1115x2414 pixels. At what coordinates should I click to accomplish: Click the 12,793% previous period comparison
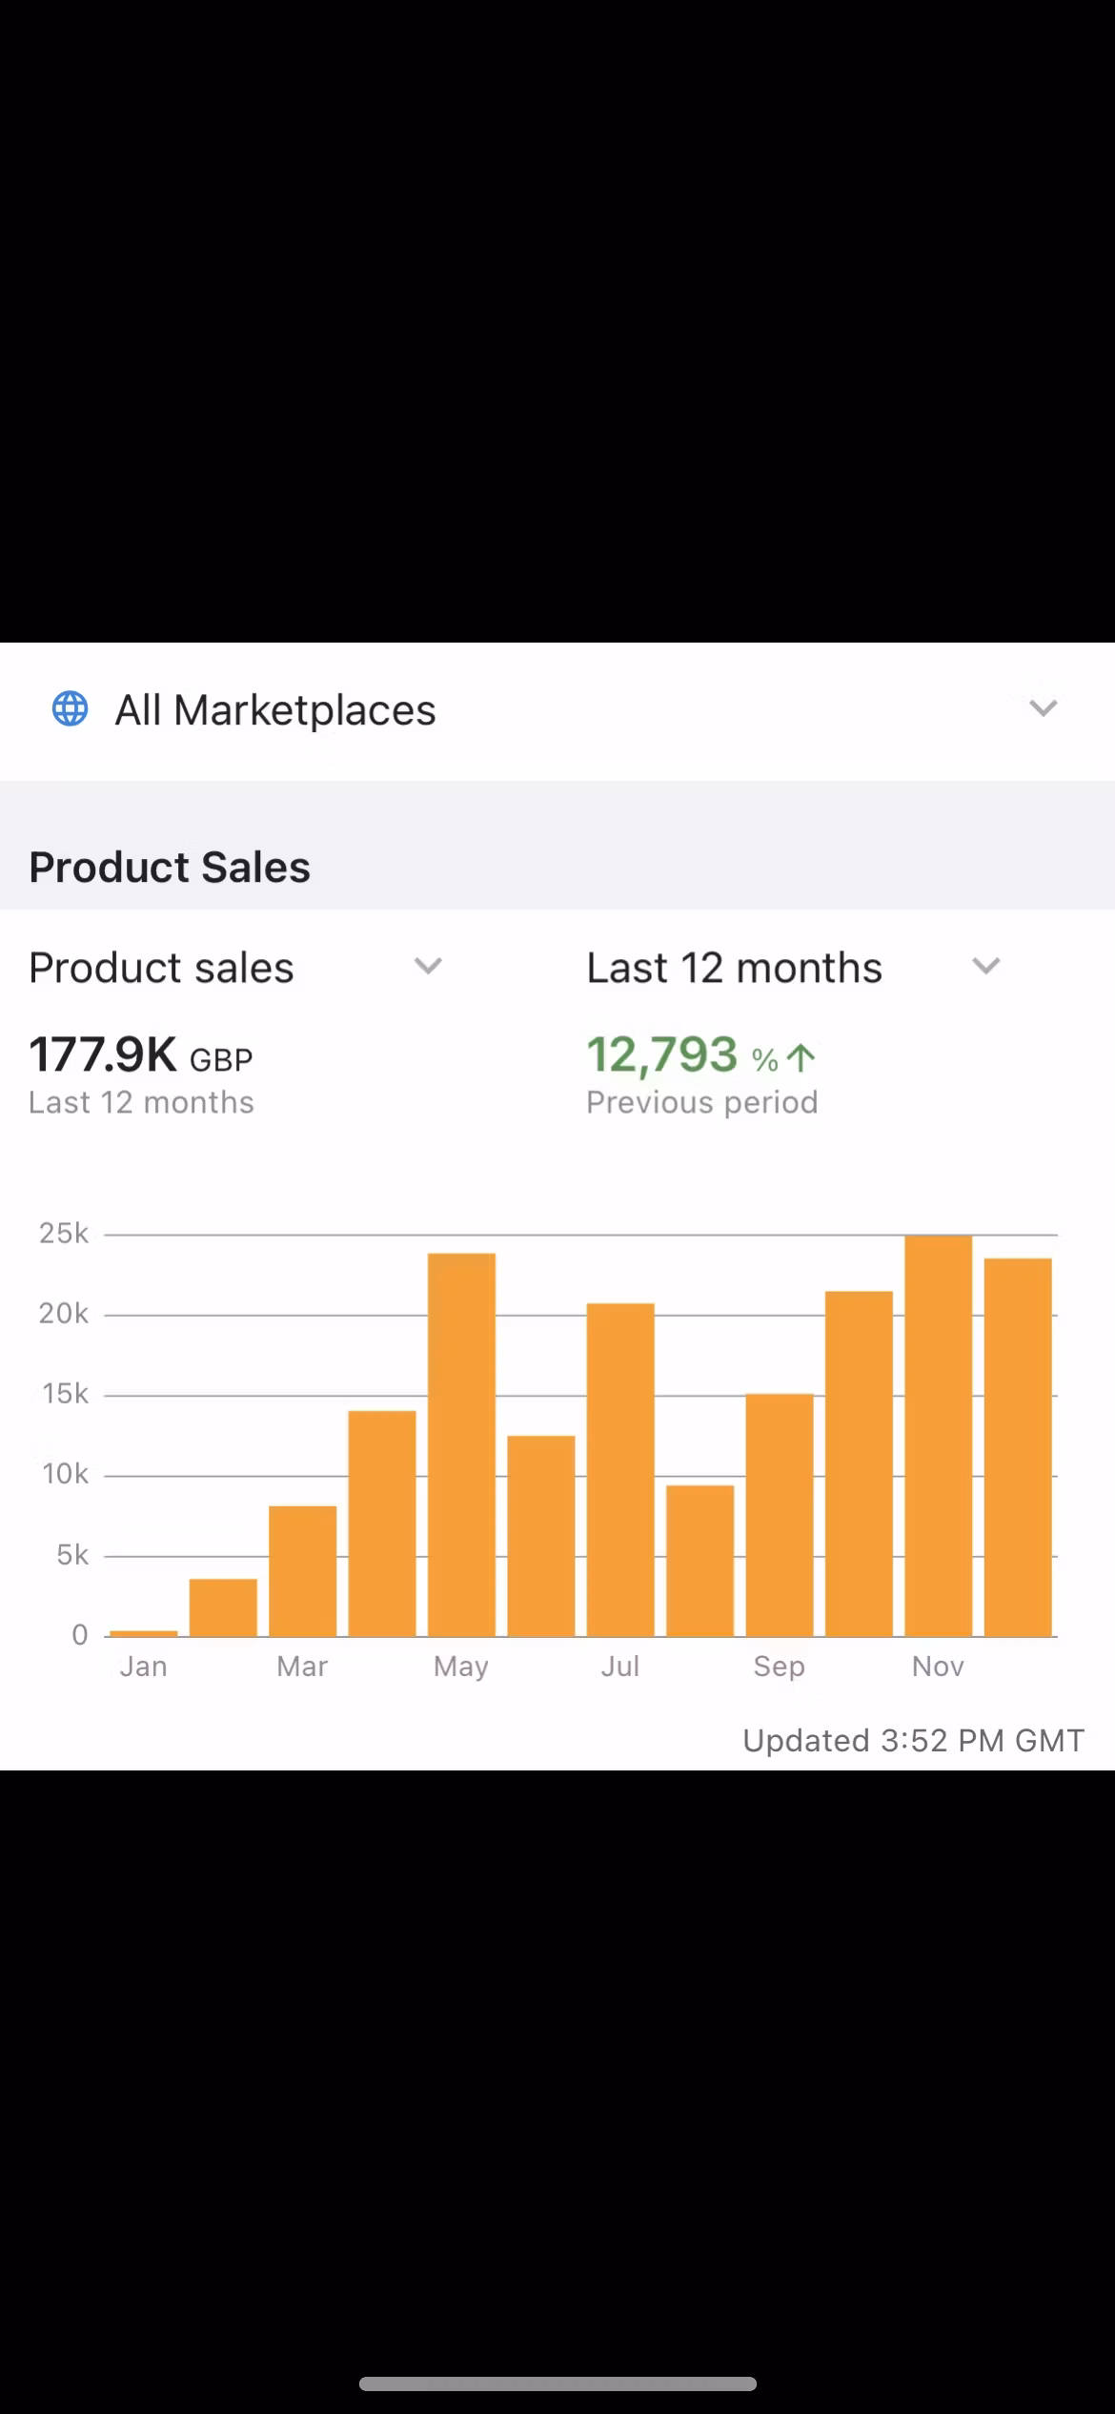pyautogui.click(x=661, y=1055)
